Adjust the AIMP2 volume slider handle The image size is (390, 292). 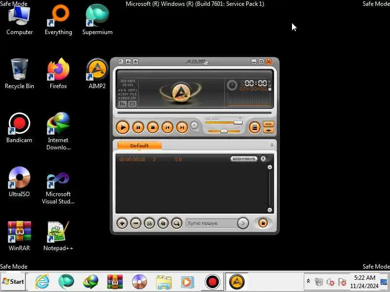238,123
